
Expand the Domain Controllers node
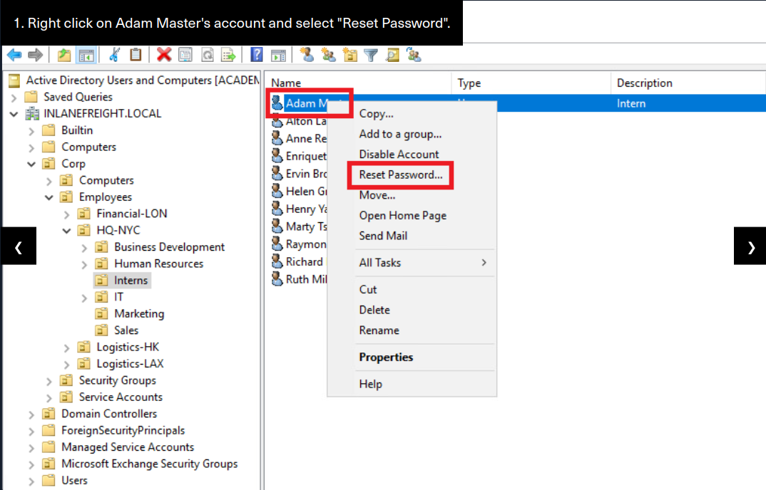tap(31, 415)
